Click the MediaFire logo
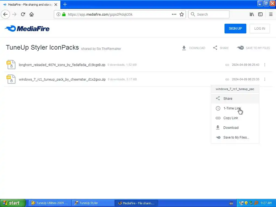This screenshot has height=207, width=276. click(27, 29)
